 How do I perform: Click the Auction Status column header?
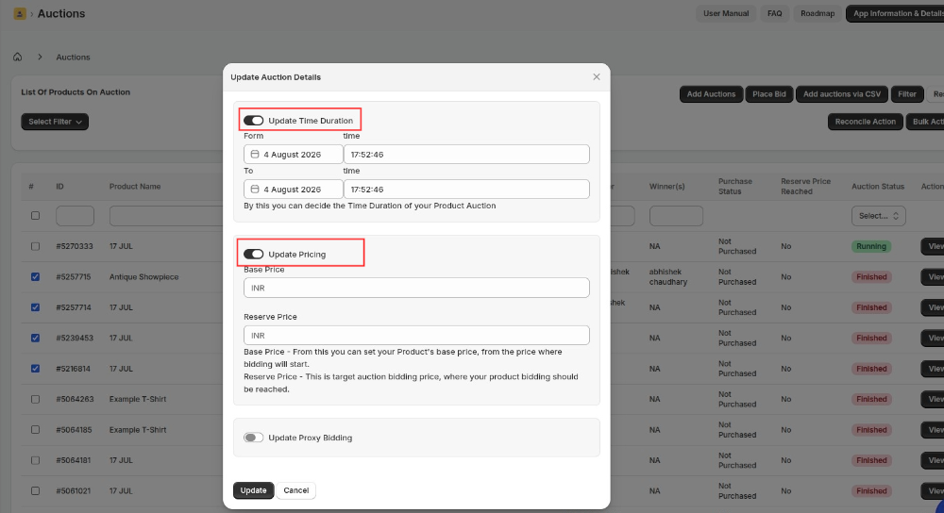878,187
